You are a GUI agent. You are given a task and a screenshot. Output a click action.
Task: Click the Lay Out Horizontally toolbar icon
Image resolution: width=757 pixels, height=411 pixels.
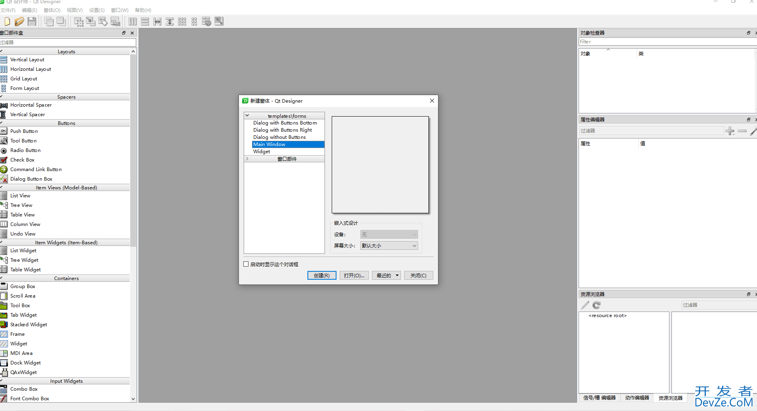(133, 21)
